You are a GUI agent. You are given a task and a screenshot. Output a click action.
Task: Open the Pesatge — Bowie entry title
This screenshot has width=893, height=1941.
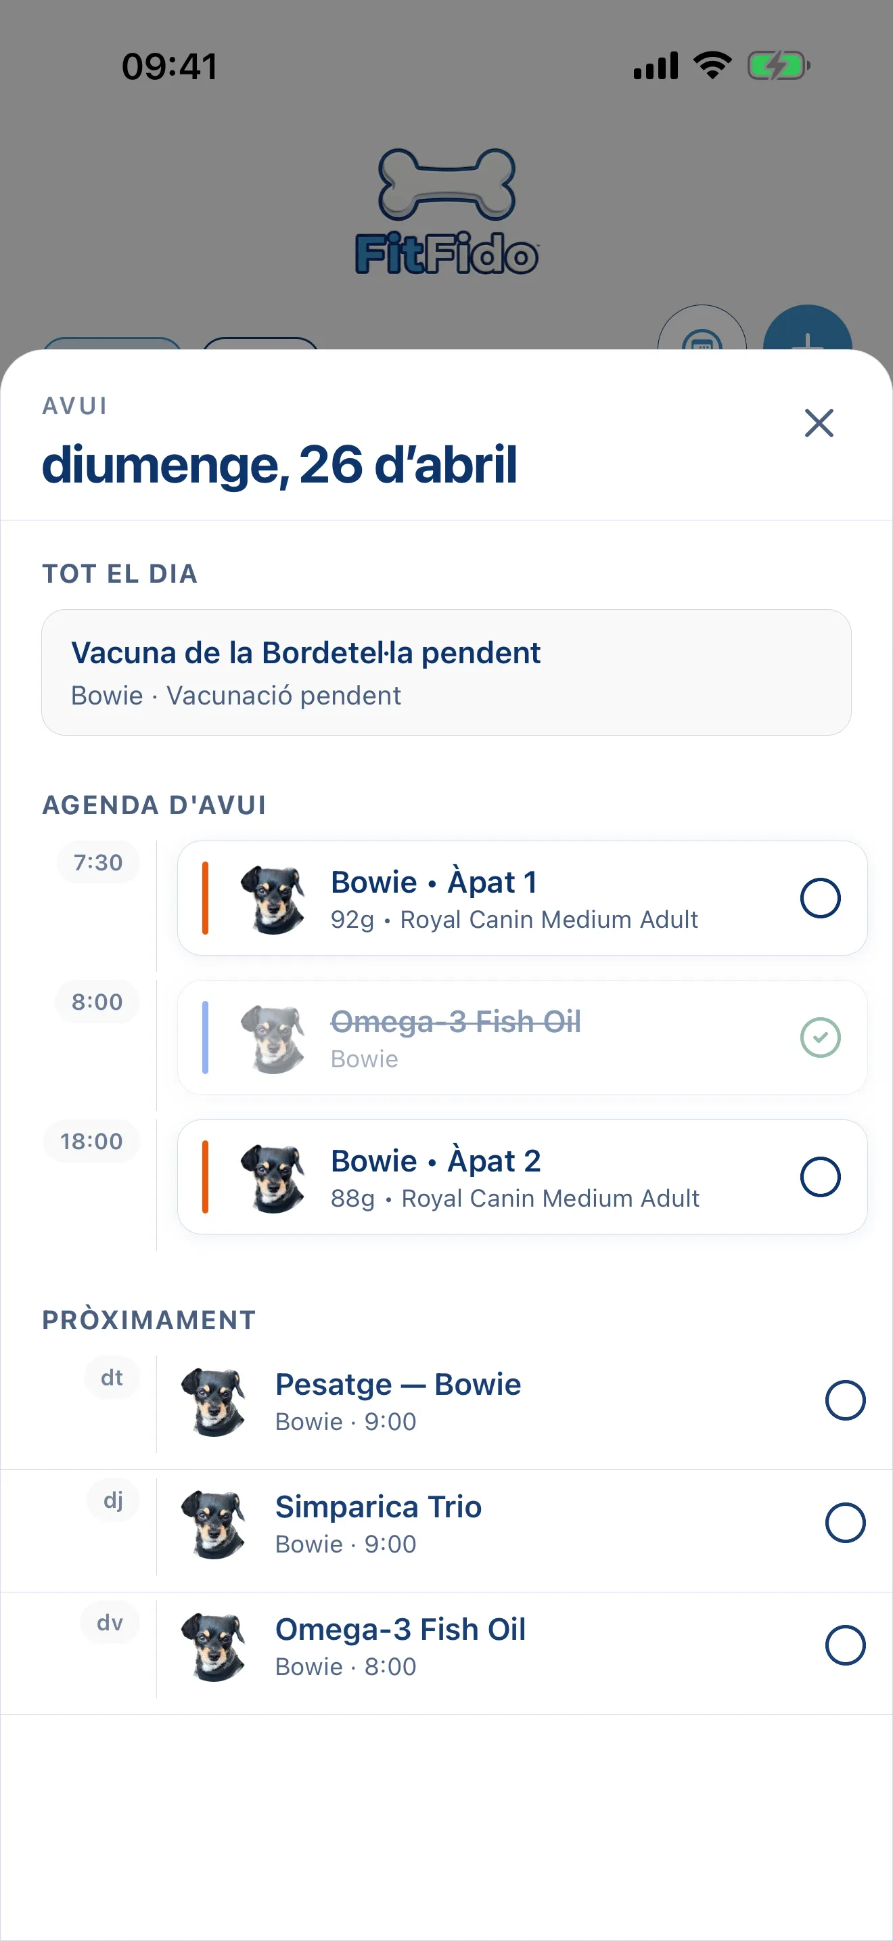pos(398,1384)
